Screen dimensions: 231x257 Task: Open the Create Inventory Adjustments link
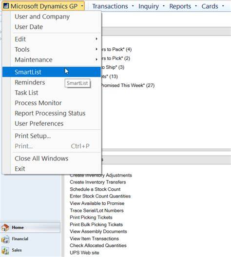coord(101,175)
